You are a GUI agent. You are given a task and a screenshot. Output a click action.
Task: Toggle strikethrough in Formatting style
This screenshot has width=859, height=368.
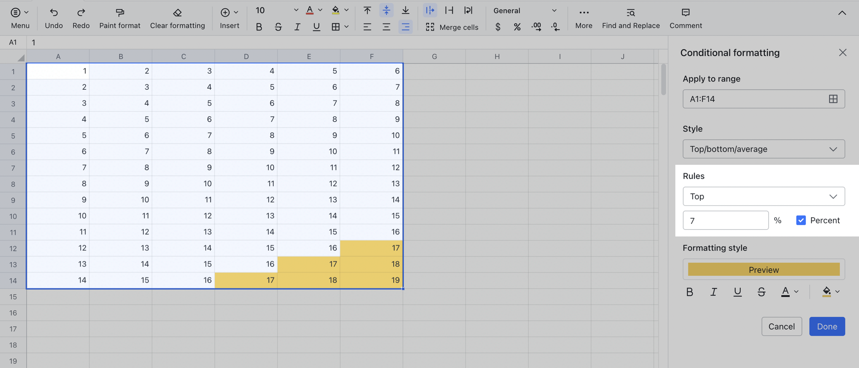pos(762,292)
